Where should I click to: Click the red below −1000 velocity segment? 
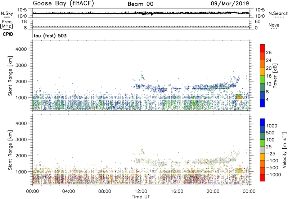[262, 178]
